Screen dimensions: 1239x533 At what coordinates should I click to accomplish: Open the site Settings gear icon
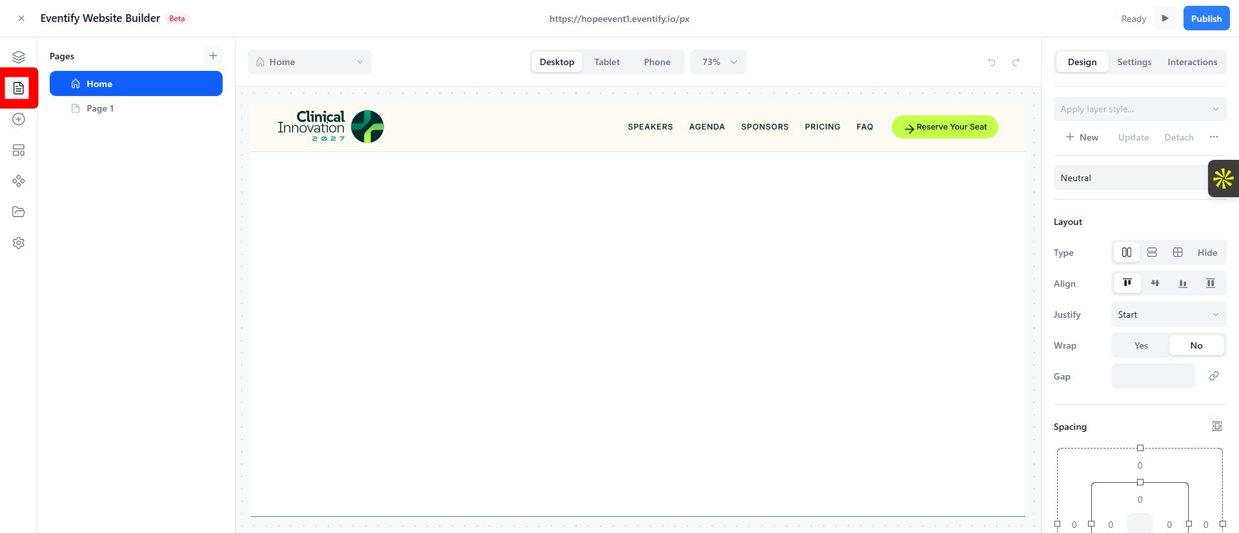tap(19, 243)
